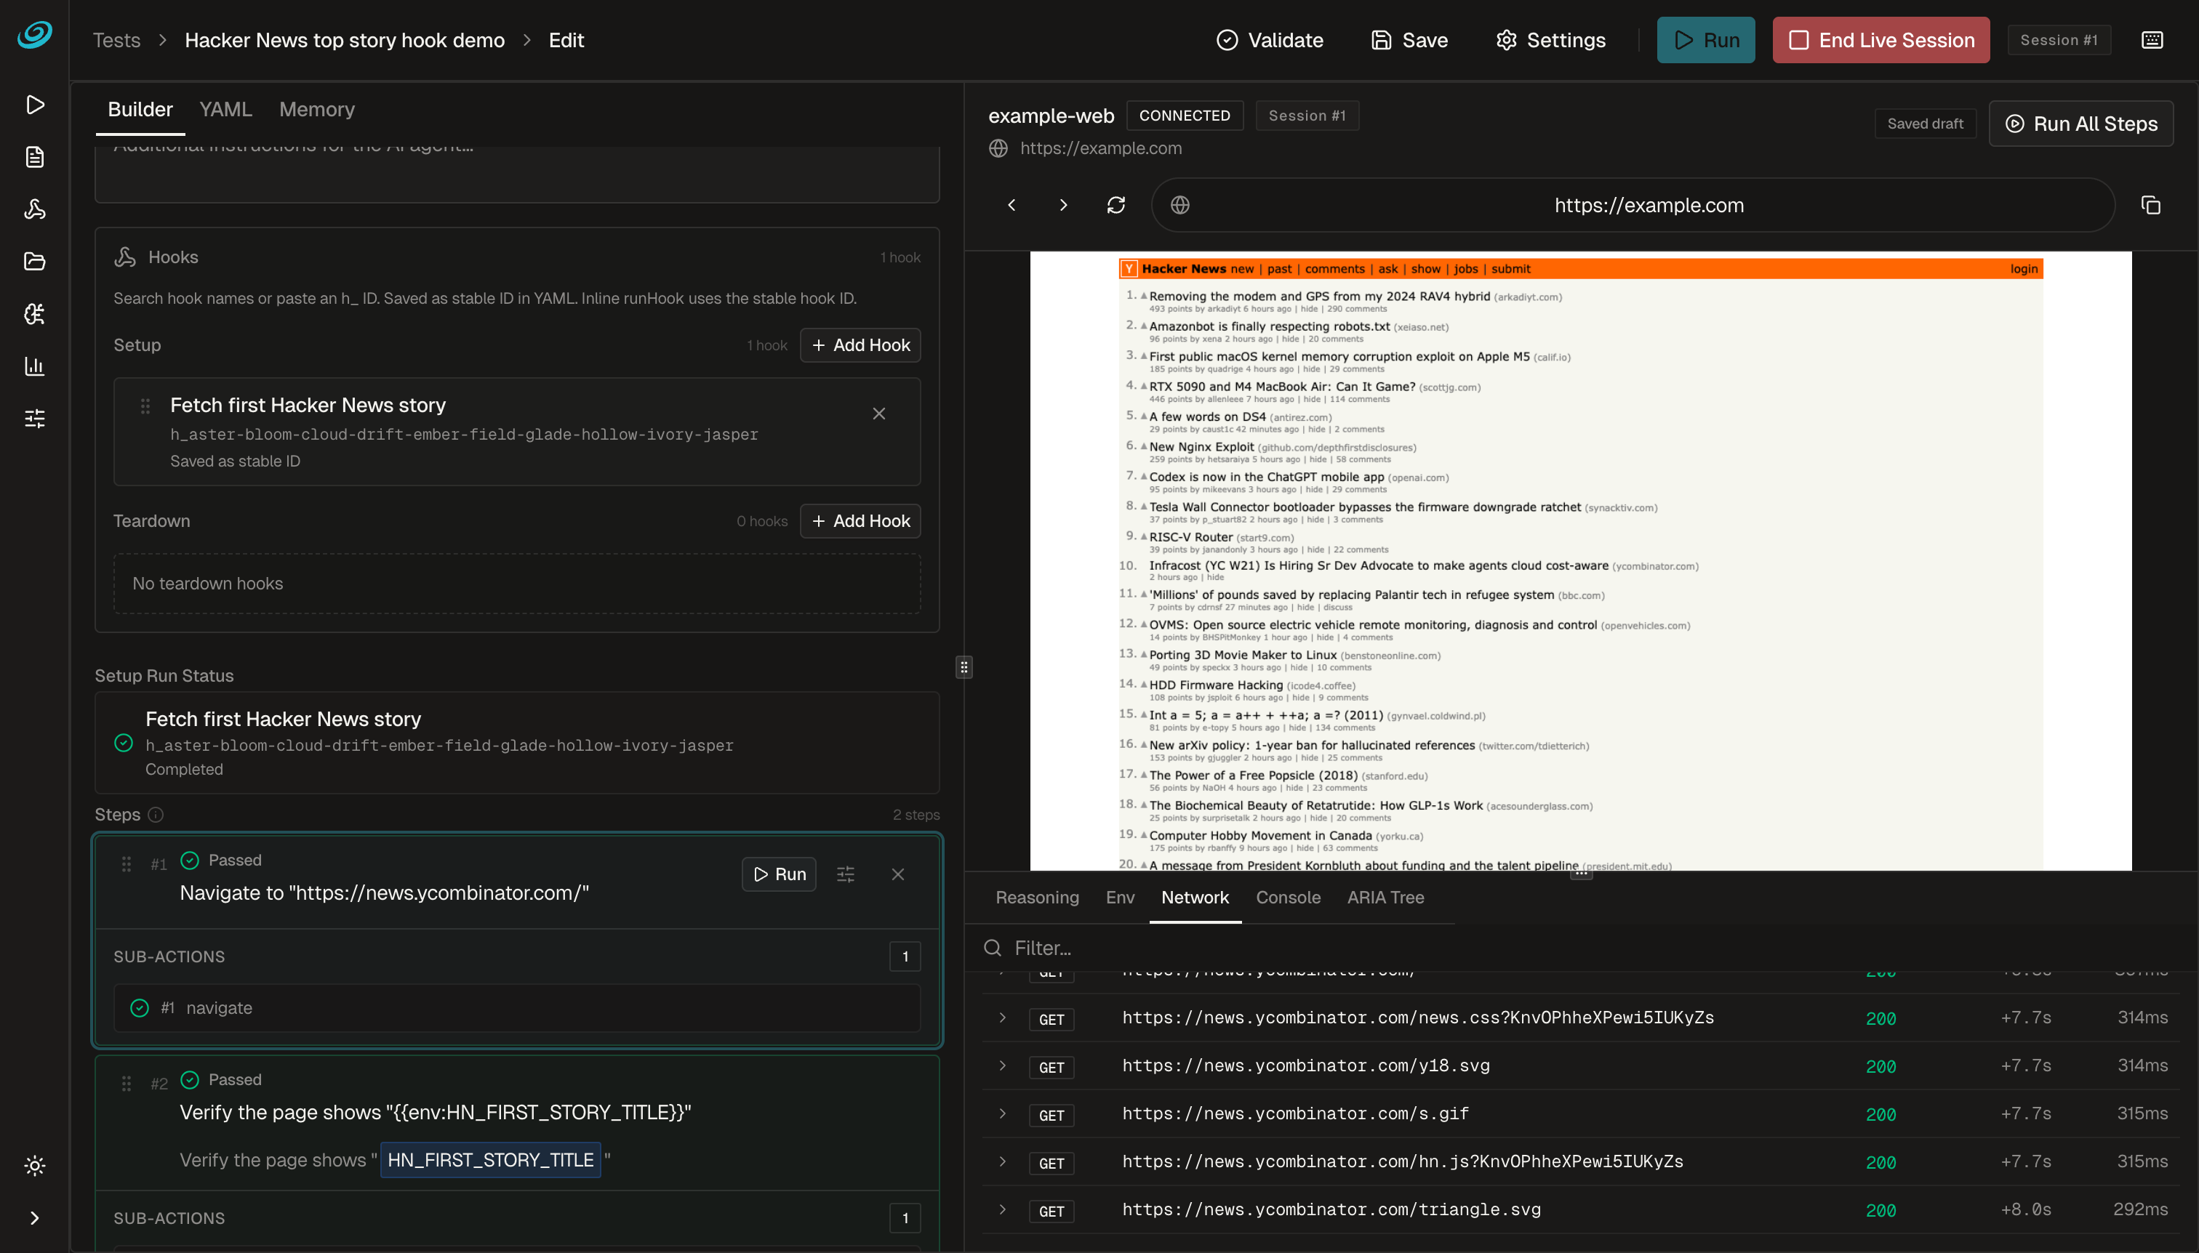Click Validate in the top bar

(1270, 41)
